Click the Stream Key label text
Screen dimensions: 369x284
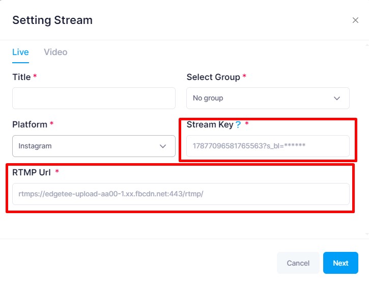(210, 124)
